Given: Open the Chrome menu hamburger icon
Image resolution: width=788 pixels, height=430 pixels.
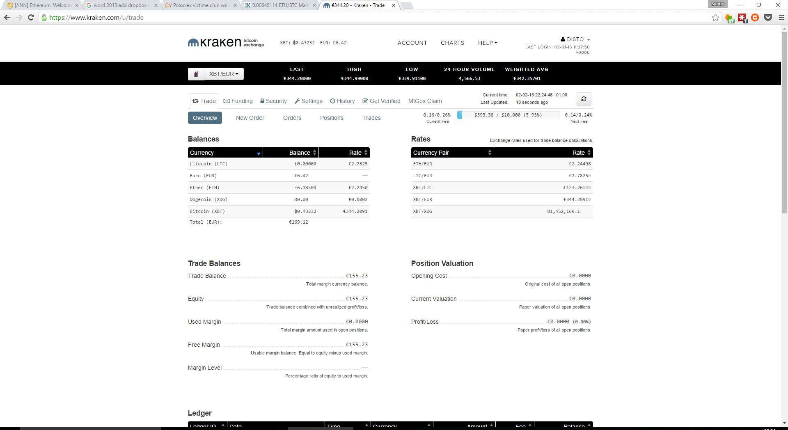Looking at the screenshot, I should (781, 17).
